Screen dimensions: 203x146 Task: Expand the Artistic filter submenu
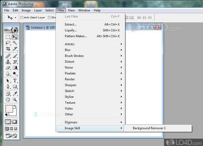pyautogui.click(x=90, y=44)
